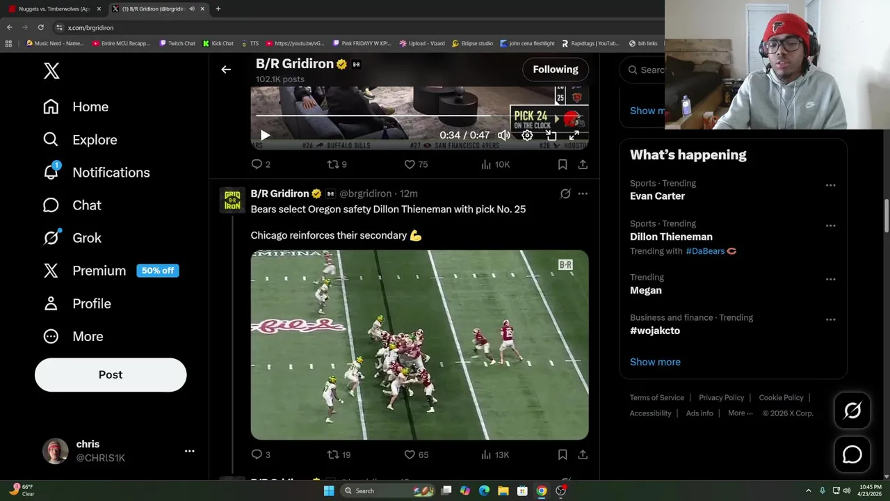Open Megan trending topic
The width and height of the screenshot is (890, 501).
(x=646, y=290)
